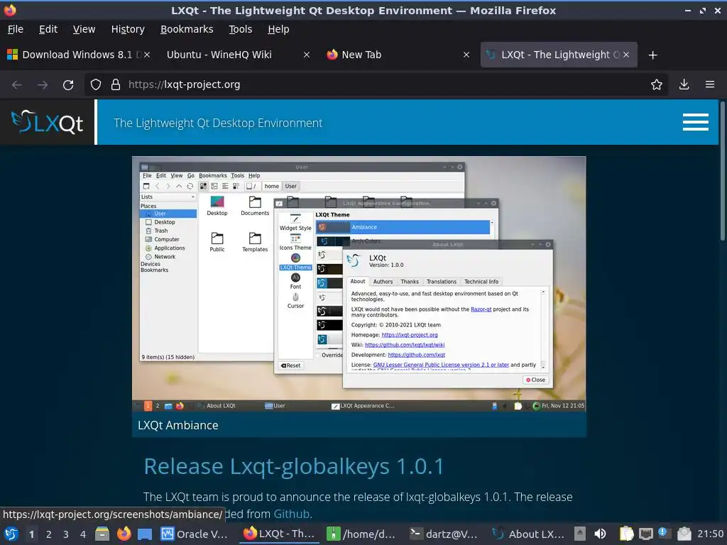The width and height of the screenshot is (727, 545).
Task: Open Oracle VirtualBox taskbar window
Action: click(x=195, y=534)
